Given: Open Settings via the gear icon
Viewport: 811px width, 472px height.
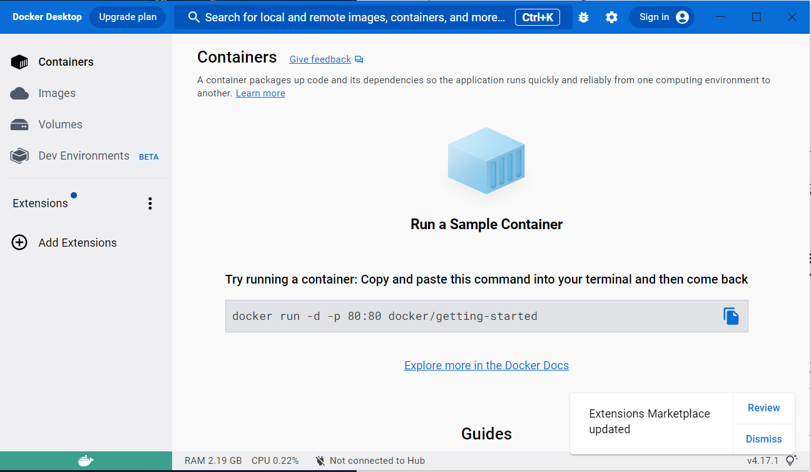Looking at the screenshot, I should (611, 18).
